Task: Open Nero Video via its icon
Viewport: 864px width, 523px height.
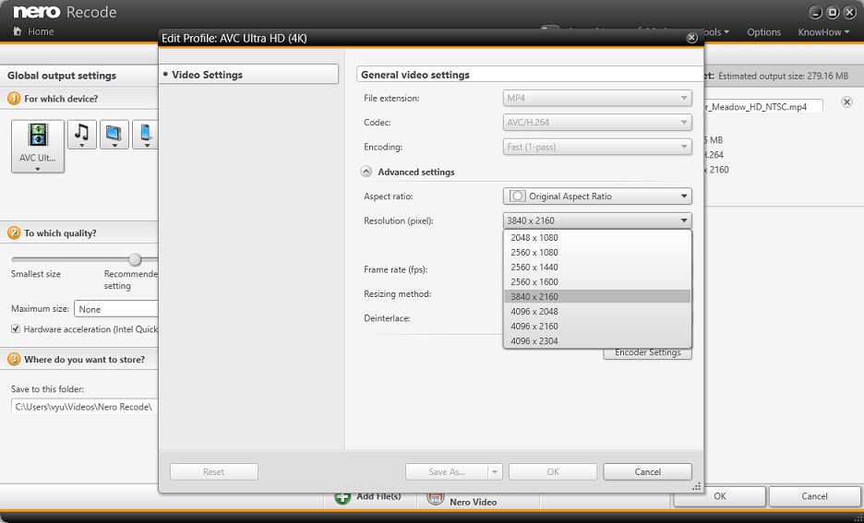Action: [435, 497]
